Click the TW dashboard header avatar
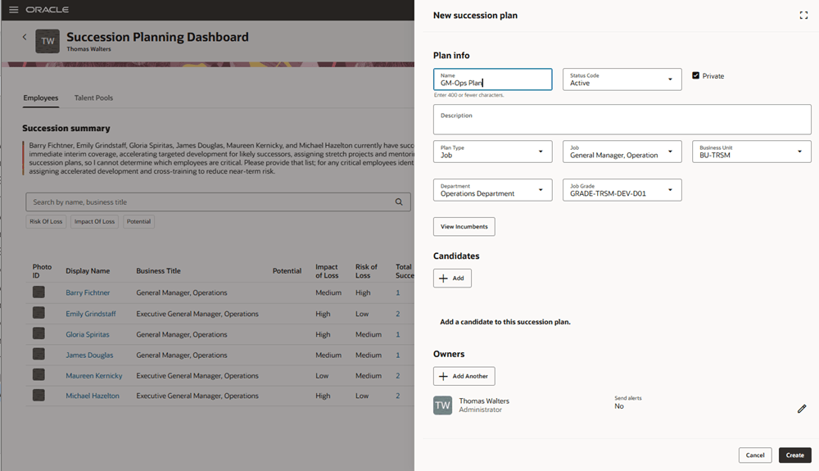Viewport: 819px width, 471px height. pos(48,41)
